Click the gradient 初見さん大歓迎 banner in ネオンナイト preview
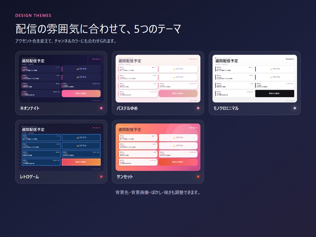Viewport: 316px width, 237px height. tap(81, 94)
